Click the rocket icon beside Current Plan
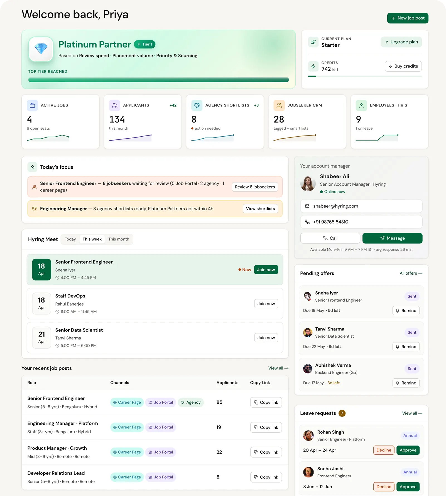 [x=313, y=42]
